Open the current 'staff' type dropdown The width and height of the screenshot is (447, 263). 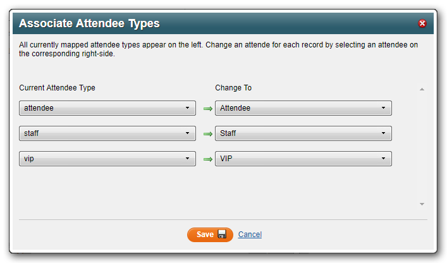tap(107, 133)
